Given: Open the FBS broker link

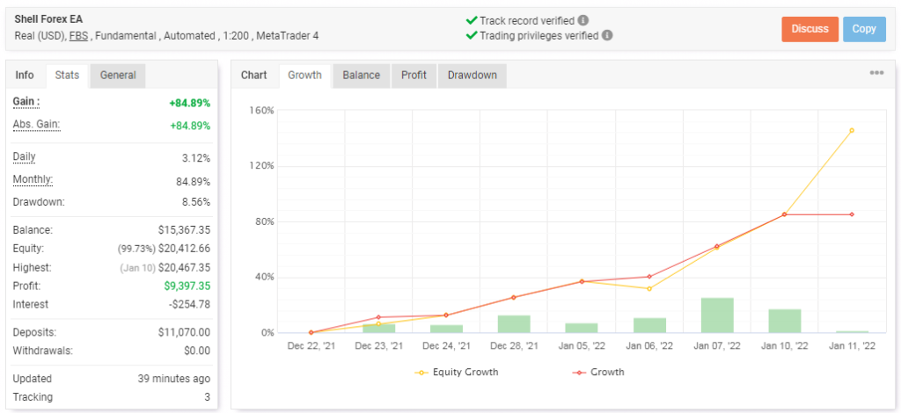Looking at the screenshot, I should coord(79,36).
